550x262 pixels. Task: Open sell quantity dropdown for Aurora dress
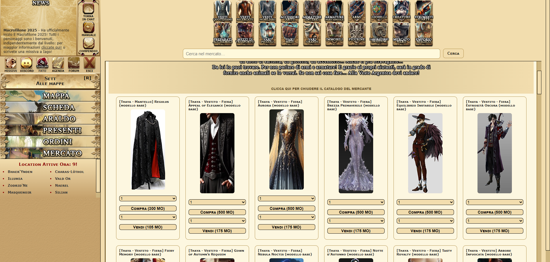[x=286, y=217]
